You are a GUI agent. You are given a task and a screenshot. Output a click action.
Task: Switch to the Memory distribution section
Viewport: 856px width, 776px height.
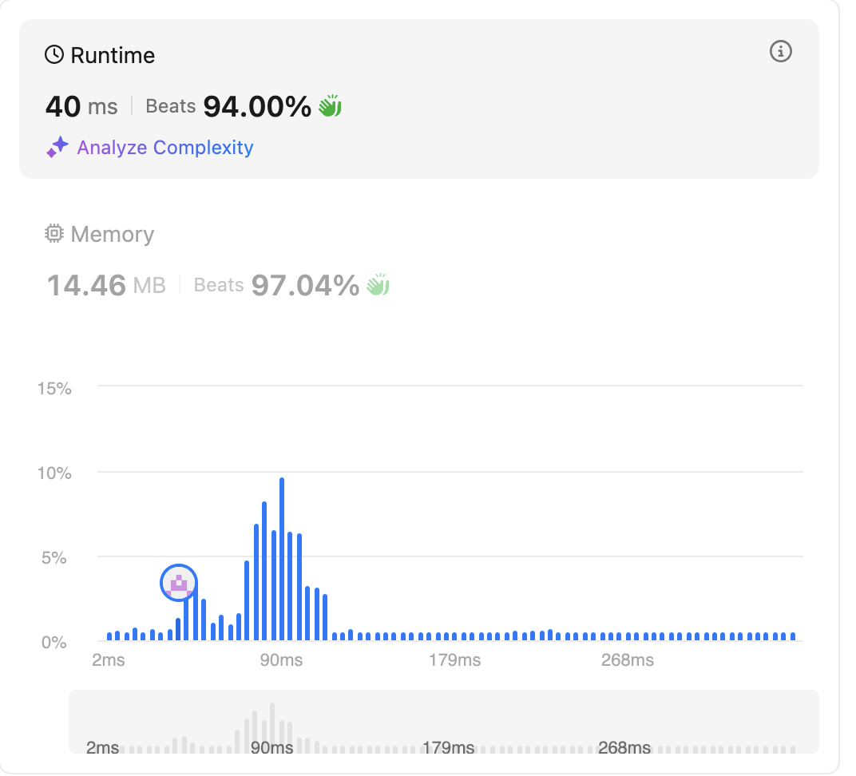coord(112,234)
